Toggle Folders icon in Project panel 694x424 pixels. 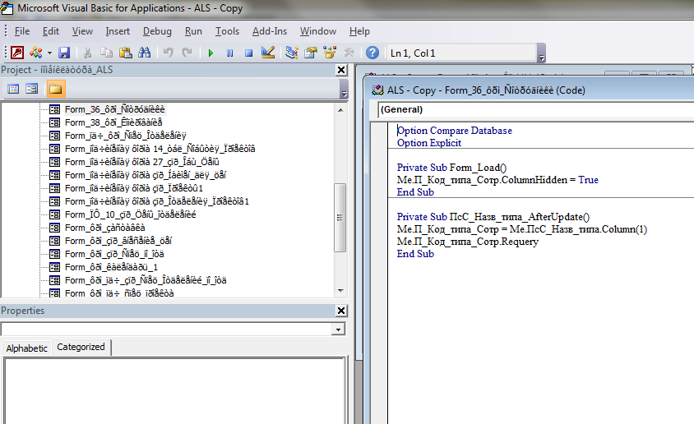55,89
